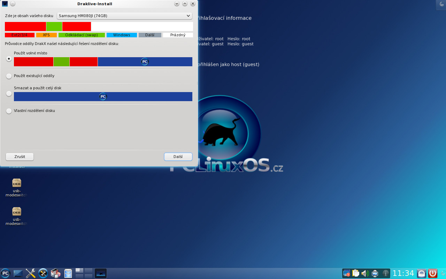Click the first red partition in top disk bar
The height and width of the screenshot is (279, 446).
pos(25,27)
